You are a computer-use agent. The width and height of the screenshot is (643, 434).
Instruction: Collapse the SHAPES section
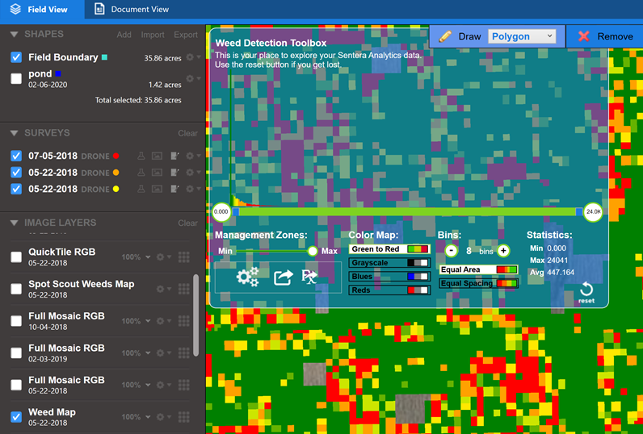pos(15,35)
